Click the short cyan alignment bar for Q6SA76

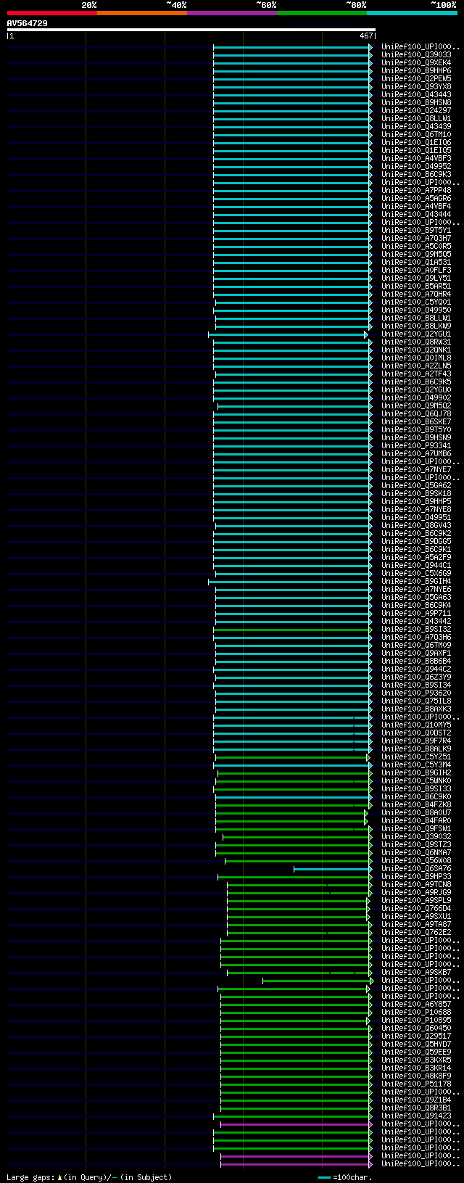(x=331, y=869)
